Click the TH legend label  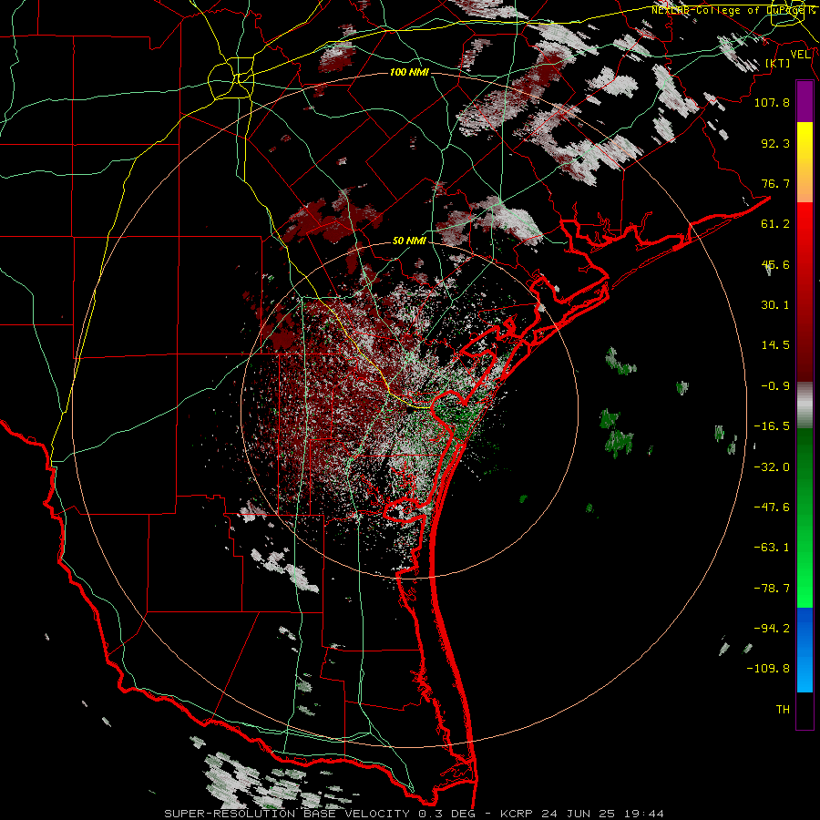point(783,710)
